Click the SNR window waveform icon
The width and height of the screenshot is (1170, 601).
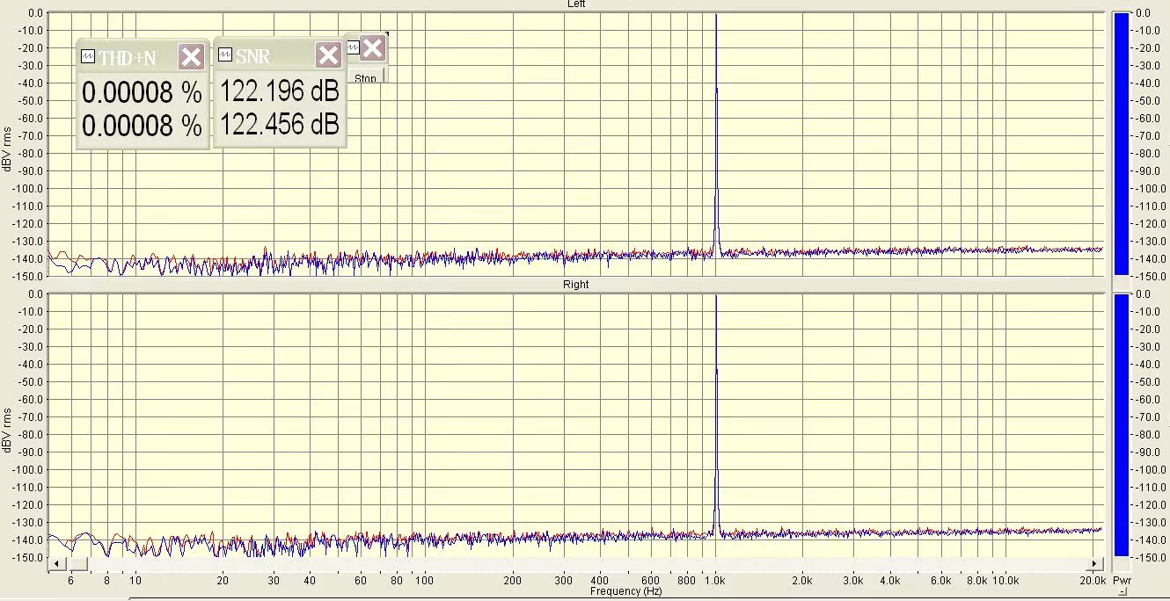point(225,56)
